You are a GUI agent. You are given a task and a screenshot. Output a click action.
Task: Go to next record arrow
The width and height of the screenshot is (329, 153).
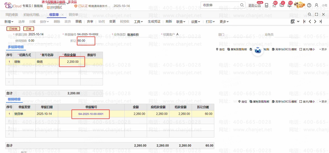315,22
